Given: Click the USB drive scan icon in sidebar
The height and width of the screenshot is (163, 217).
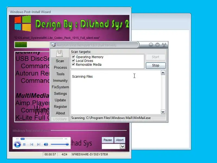Looking at the screenshot, I should [59, 53].
